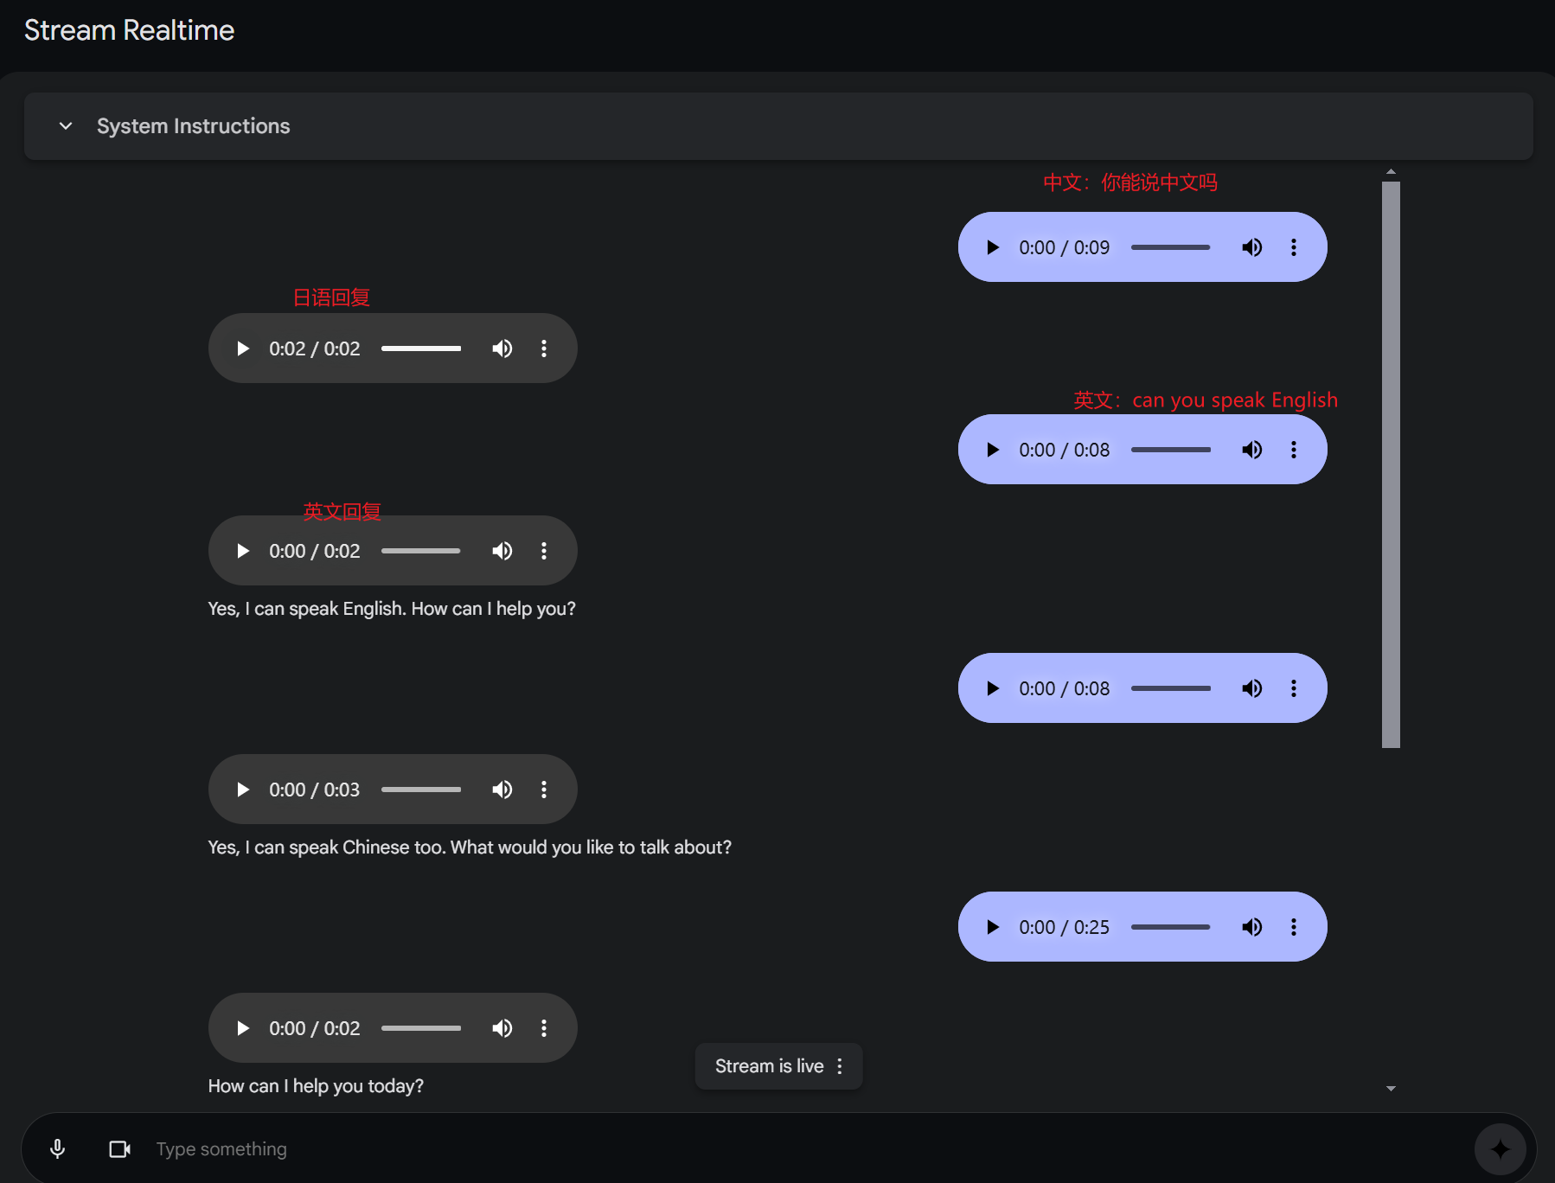Play the 0:03 response audio

[243, 790]
